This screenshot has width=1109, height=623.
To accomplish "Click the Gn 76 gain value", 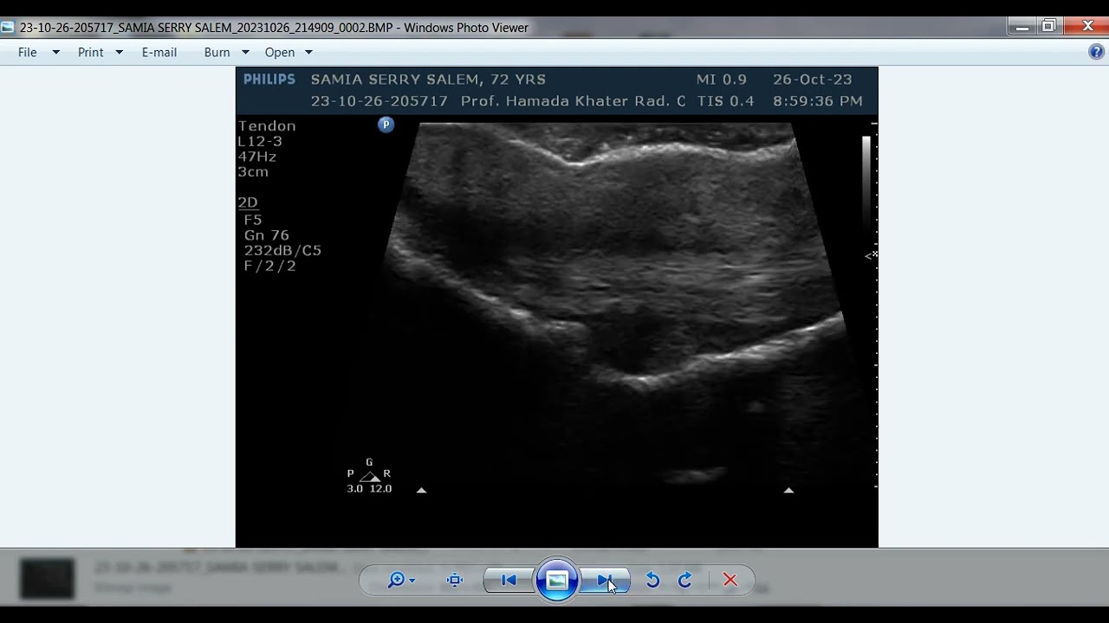I will pyautogui.click(x=267, y=235).
